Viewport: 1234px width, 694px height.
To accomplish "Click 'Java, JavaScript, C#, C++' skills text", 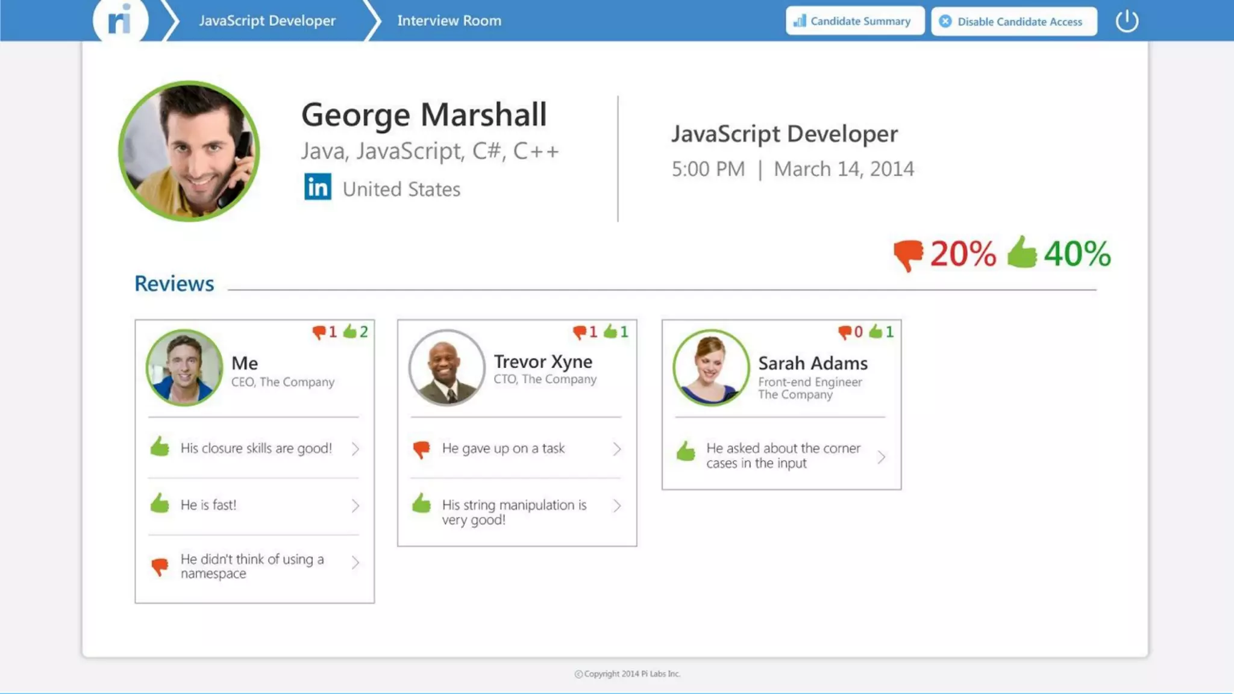I will (x=430, y=151).
